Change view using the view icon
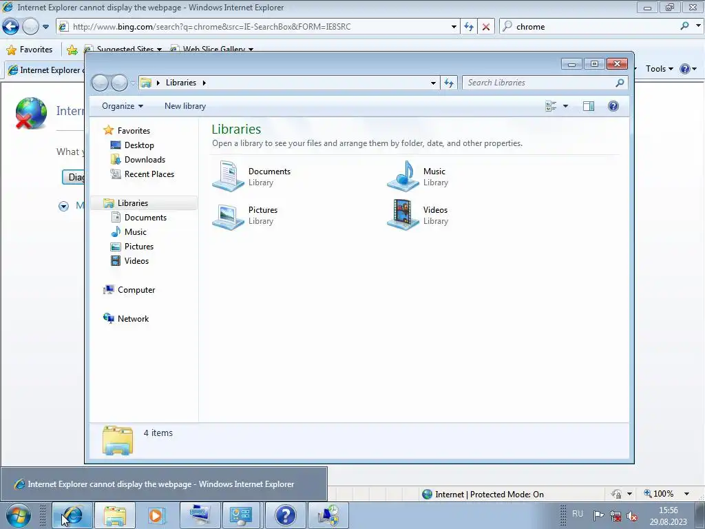Screen dimensions: 705x529 551,106
